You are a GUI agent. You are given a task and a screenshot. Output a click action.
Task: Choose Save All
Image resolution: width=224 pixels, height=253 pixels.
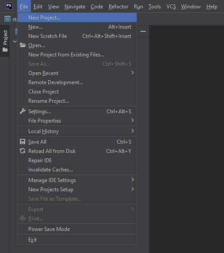tap(77, 142)
